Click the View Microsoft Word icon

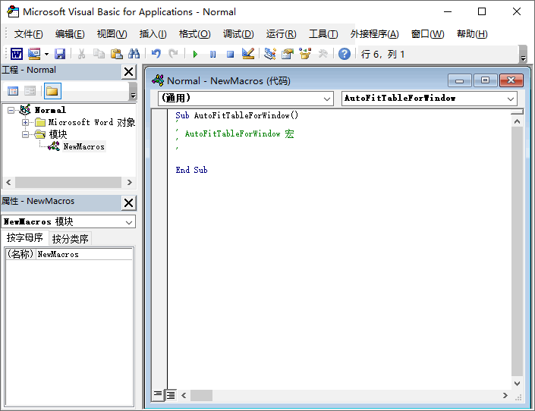17,54
